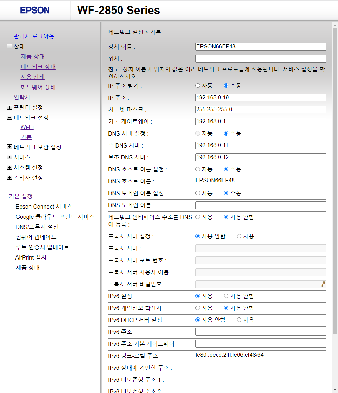The height and width of the screenshot is (393, 338).
Task: Set IPv6 DHCP 서버 설정 to 사용
Action: click(x=239, y=320)
